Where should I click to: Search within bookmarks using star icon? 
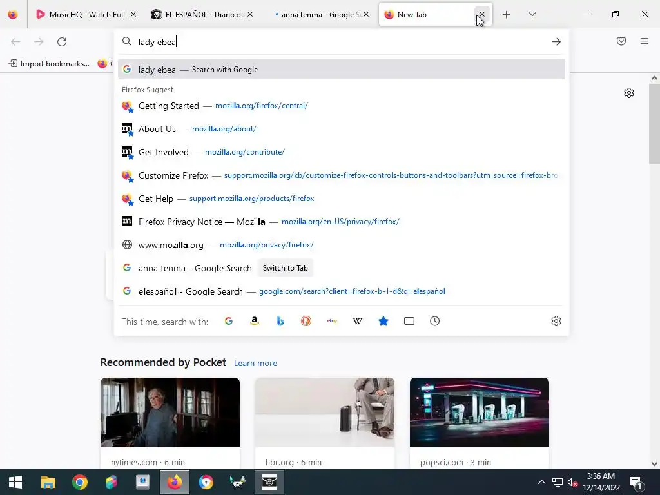pos(383,321)
